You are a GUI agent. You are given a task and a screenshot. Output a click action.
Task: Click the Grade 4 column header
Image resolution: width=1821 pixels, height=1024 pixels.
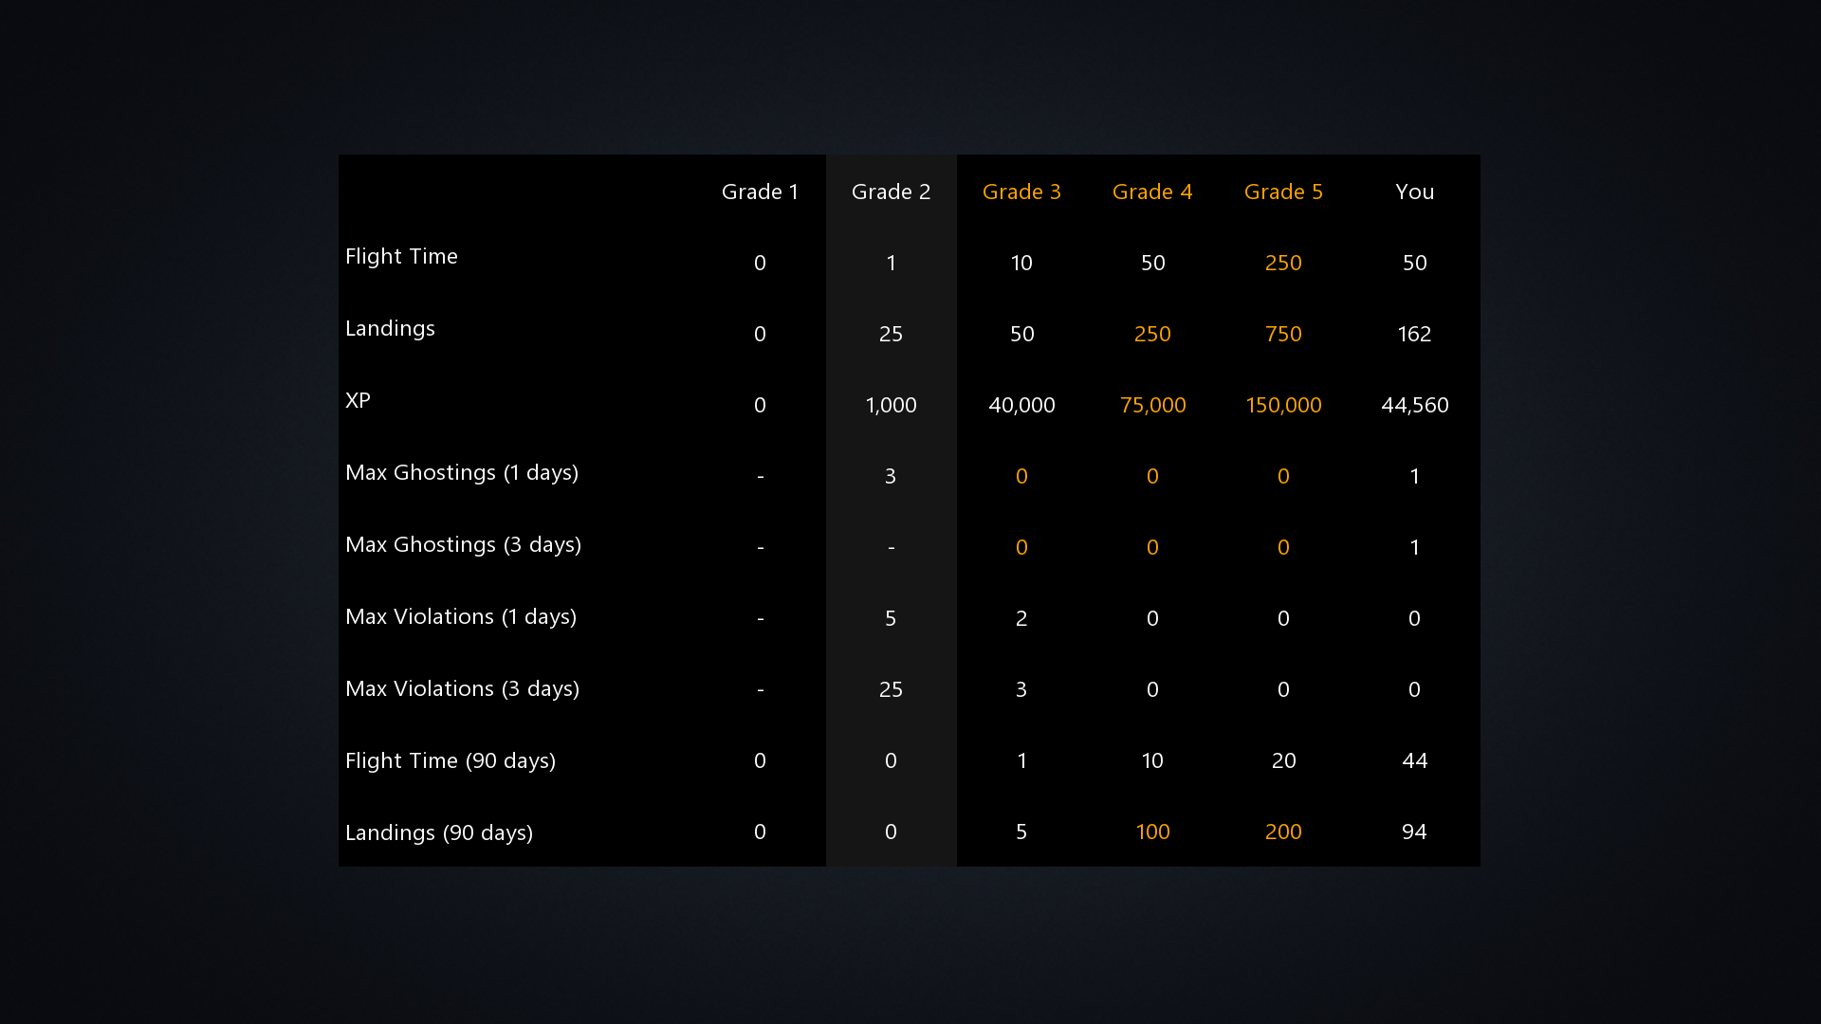click(x=1152, y=192)
